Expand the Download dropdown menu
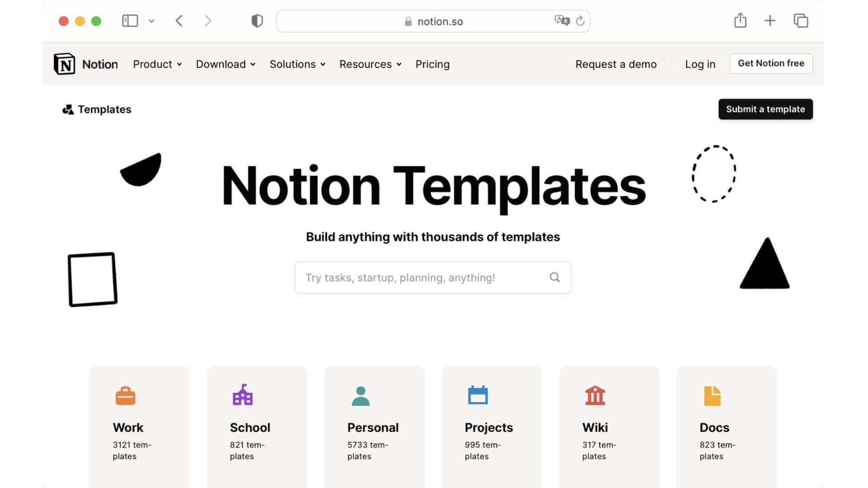 point(226,64)
